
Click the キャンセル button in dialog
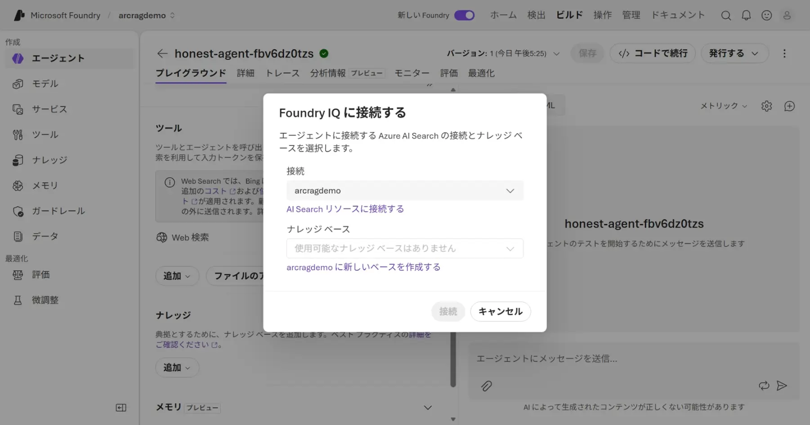tap(501, 311)
